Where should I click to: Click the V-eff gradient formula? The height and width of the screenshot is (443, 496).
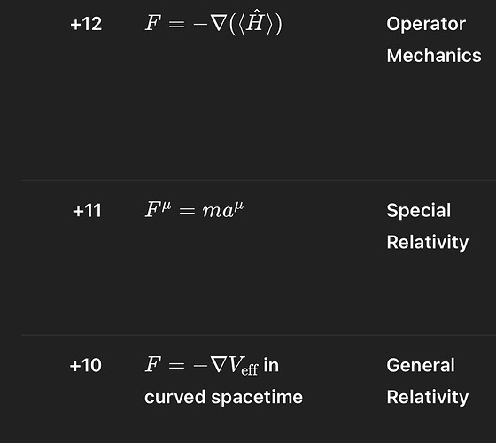[202, 365]
